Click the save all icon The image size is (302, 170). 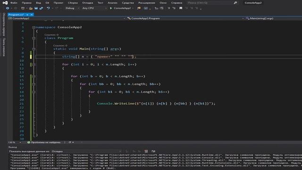click(41, 8)
